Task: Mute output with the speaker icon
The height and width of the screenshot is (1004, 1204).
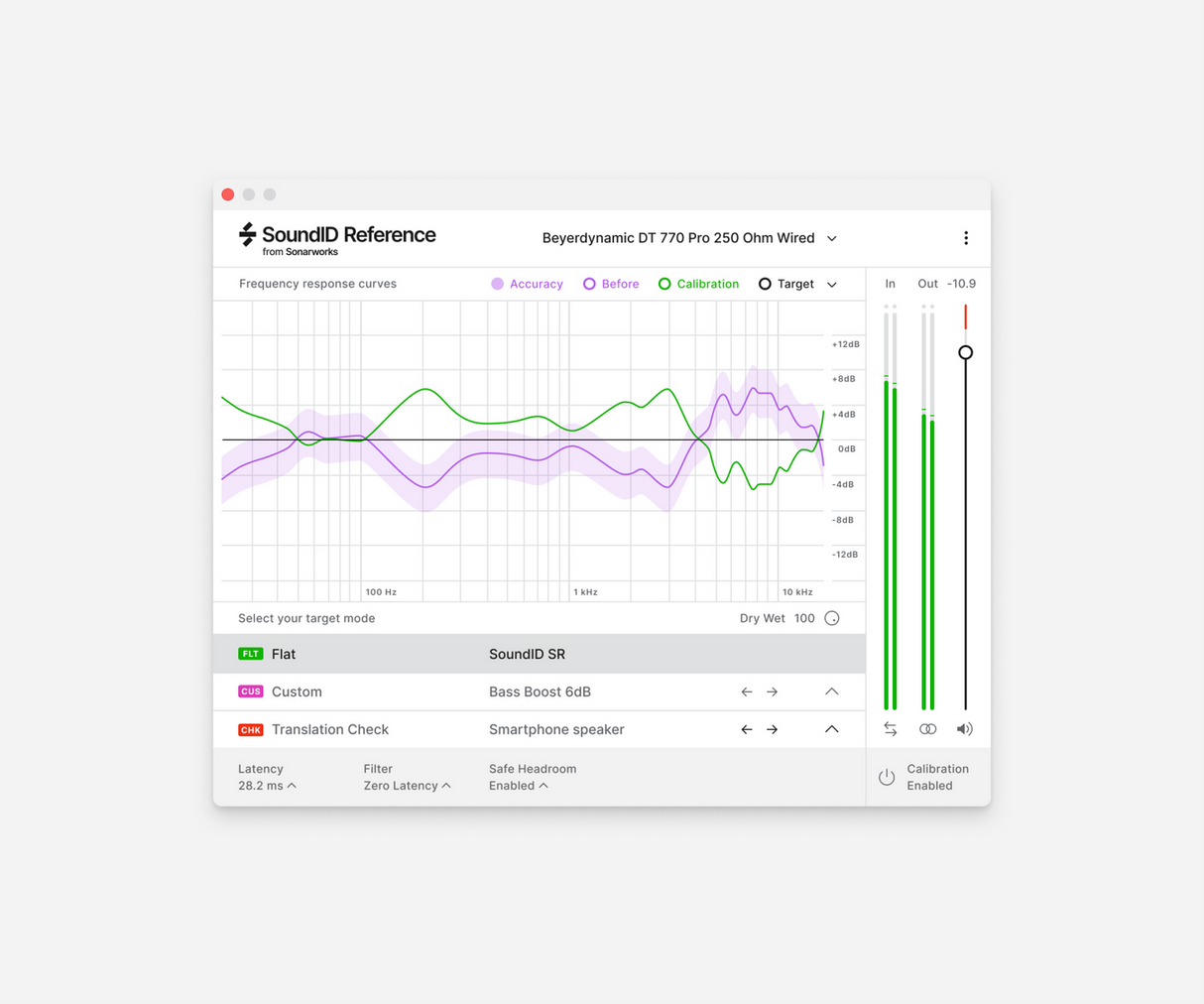Action: point(964,728)
